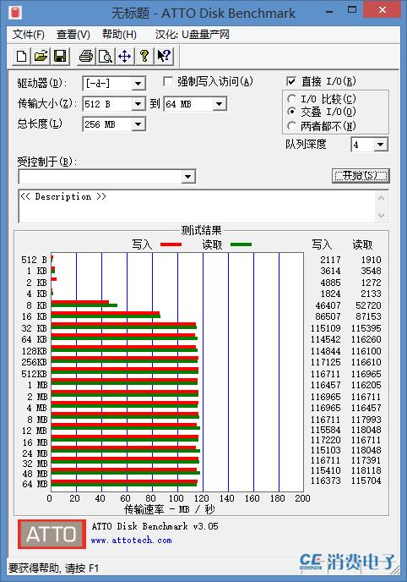The height and width of the screenshot is (582, 407).
Task: Click the 写入 column header above values
Action: pyautogui.click(x=322, y=244)
